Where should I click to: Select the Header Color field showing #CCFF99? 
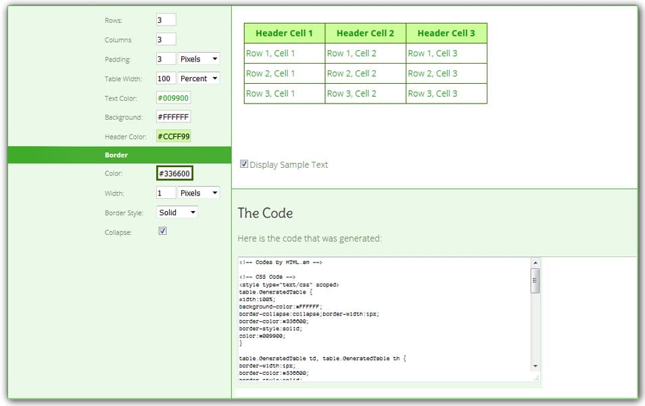[x=174, y=136]
